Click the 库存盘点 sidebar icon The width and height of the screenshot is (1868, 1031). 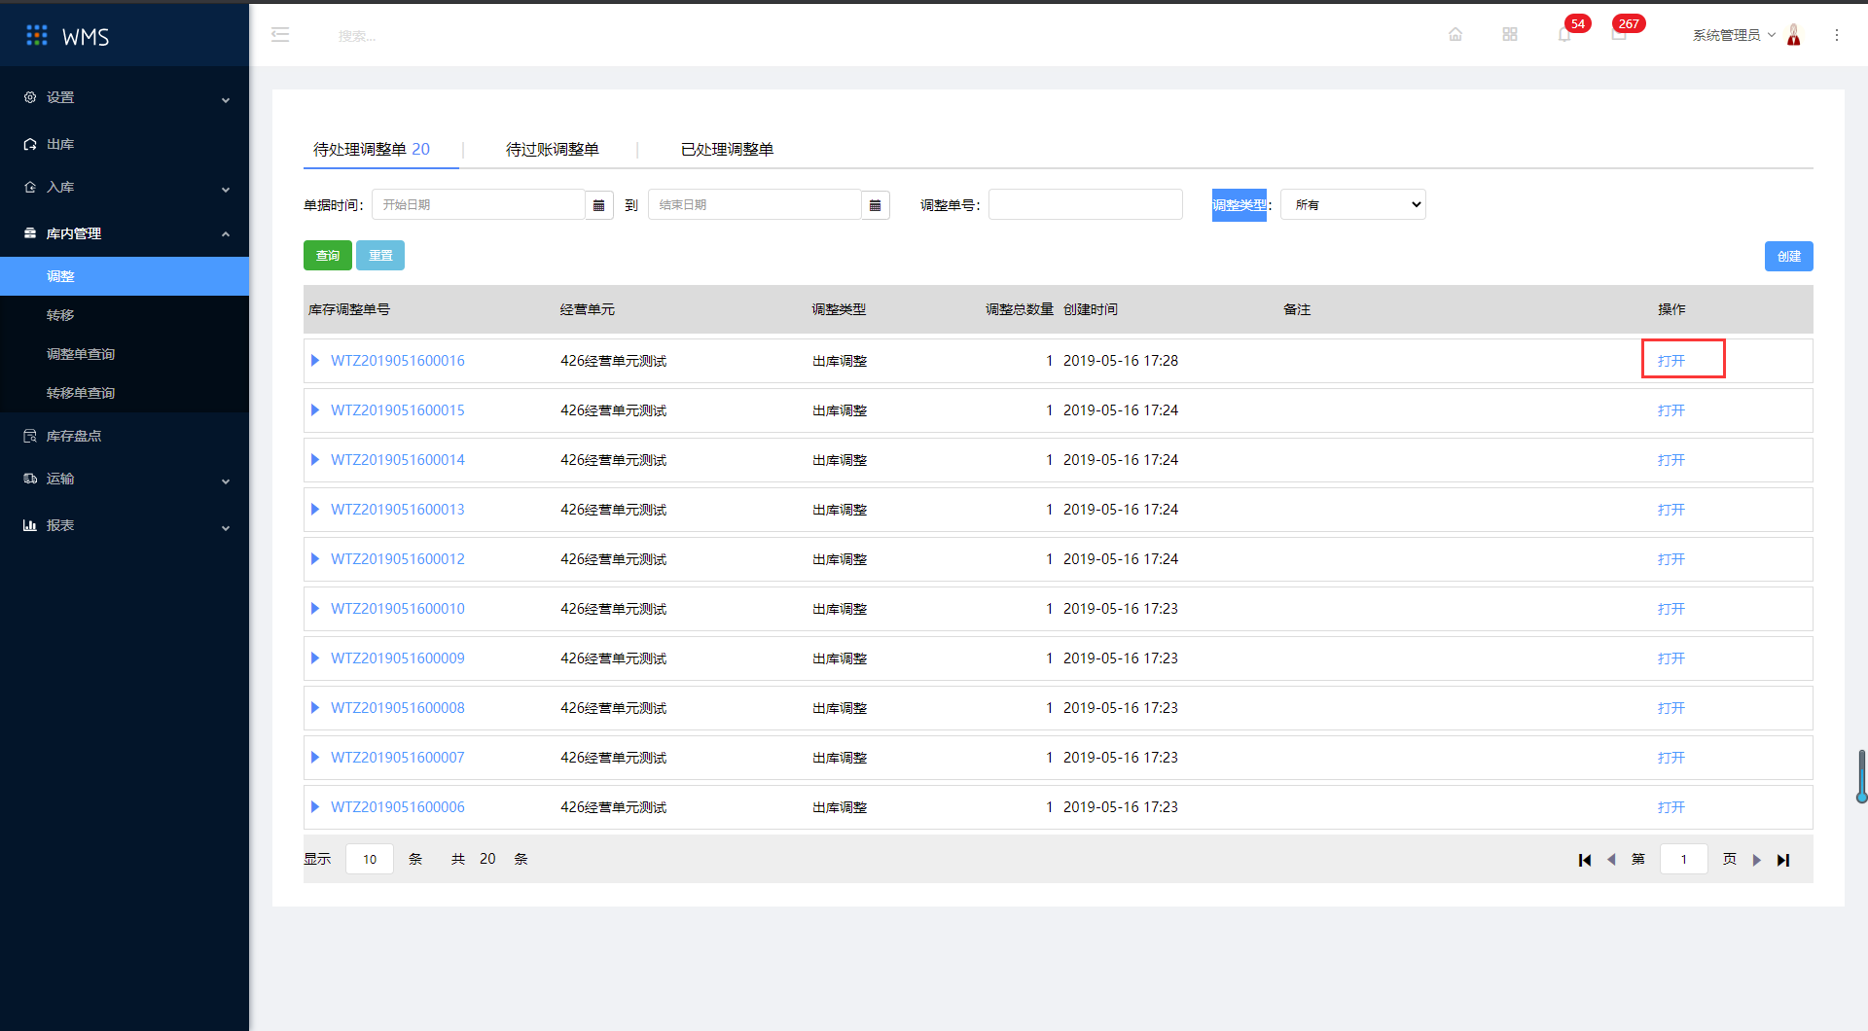pos(30,436)
